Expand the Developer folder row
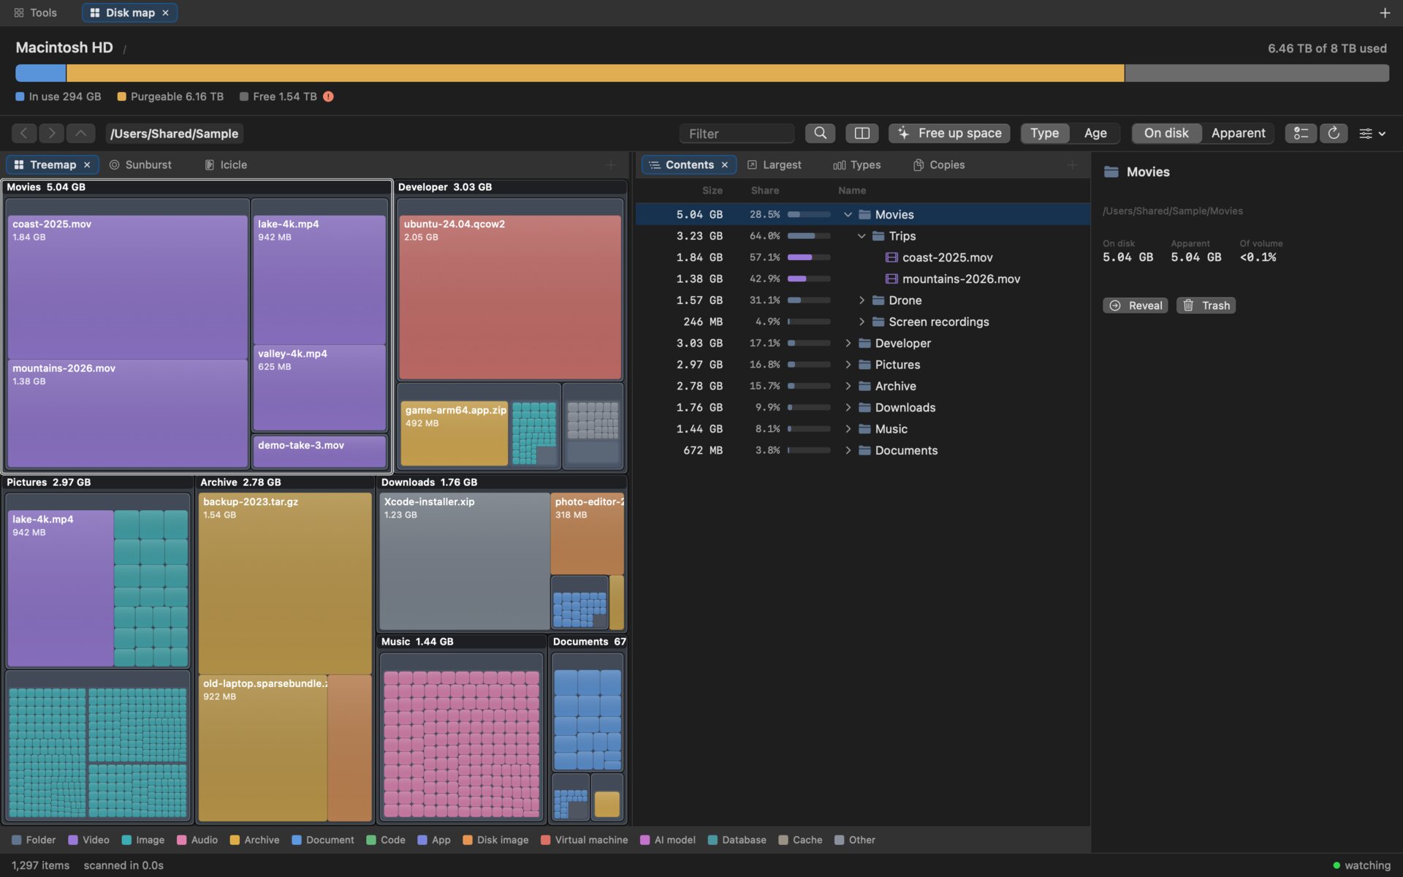Screen dimensions: 1403x877 point(848,343)
